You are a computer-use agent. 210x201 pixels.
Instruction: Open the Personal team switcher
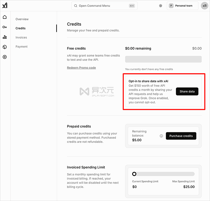(x=183, y=6)
